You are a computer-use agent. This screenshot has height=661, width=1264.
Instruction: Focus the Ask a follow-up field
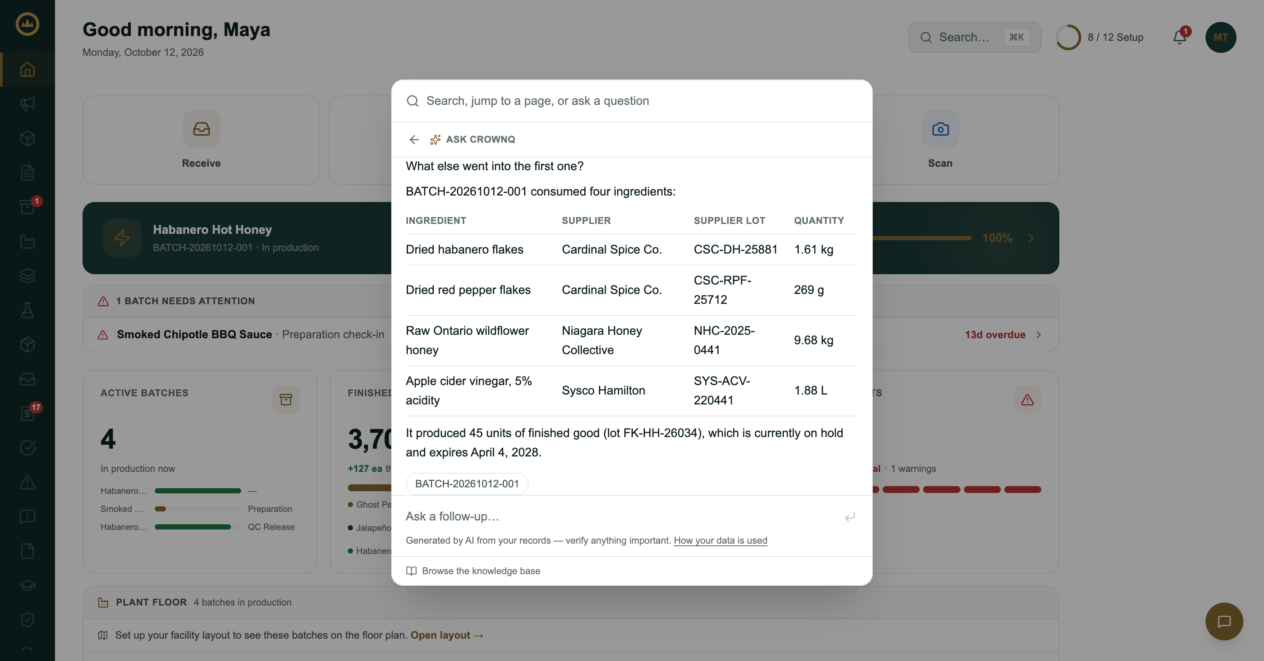[621, 516]
